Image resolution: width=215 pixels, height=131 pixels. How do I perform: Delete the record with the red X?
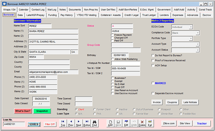tap(142, 123)
